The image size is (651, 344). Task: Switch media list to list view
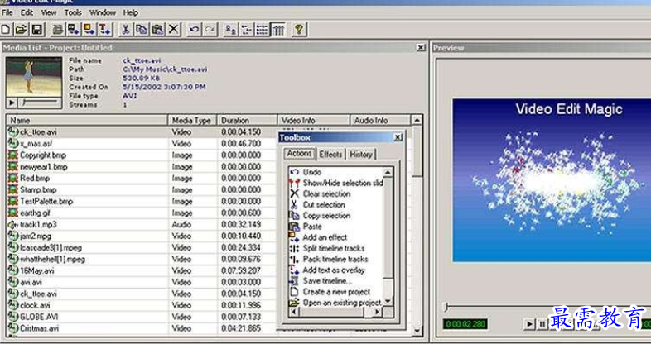point(262,30)
